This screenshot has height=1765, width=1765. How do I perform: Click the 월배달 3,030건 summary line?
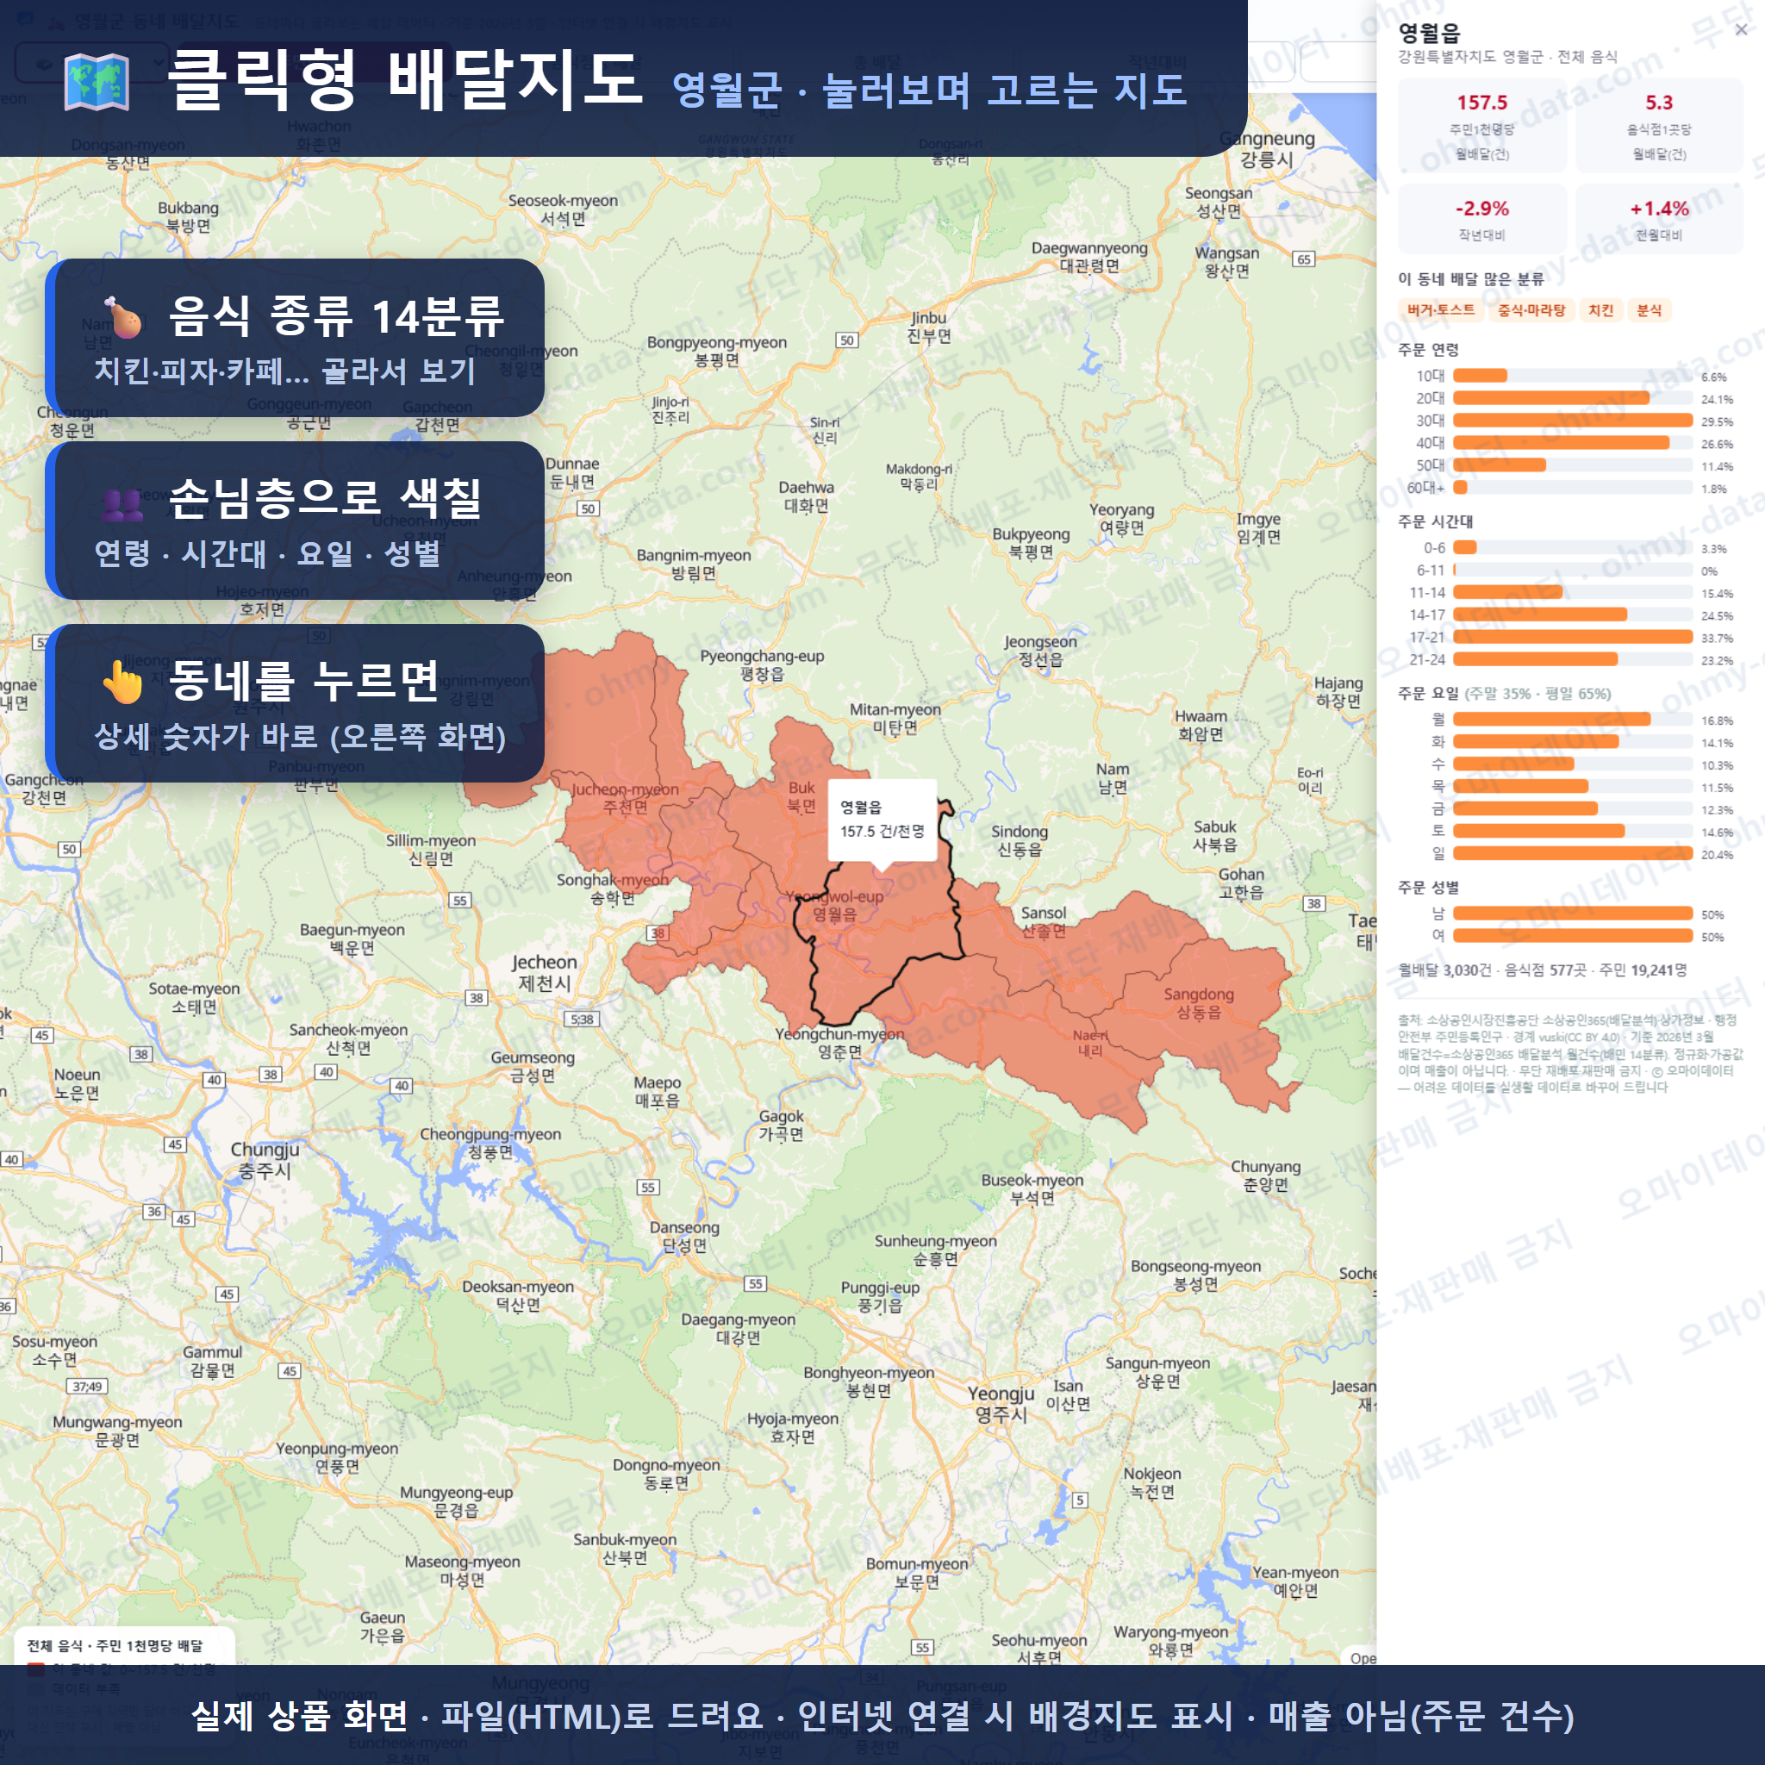[x=1542, y=970]
